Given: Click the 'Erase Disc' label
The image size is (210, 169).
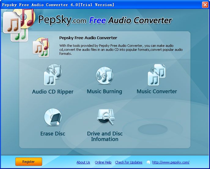Looking at the screenshot, I should [x=53, y=133].
